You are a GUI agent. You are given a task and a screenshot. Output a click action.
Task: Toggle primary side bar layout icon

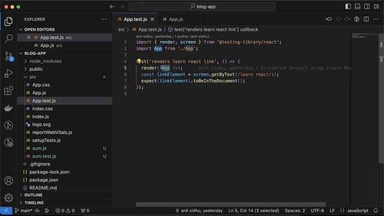click(x=348, y=7)
